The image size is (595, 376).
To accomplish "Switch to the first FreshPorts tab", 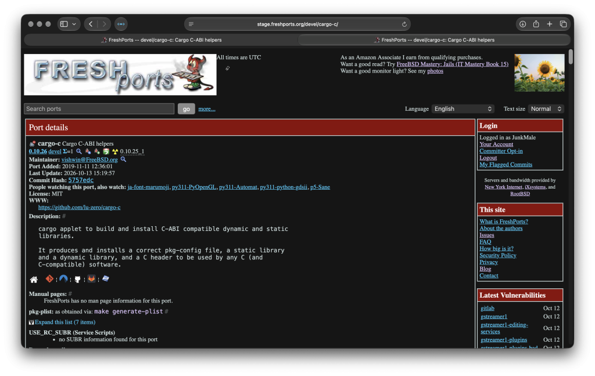I will point(162,40).
